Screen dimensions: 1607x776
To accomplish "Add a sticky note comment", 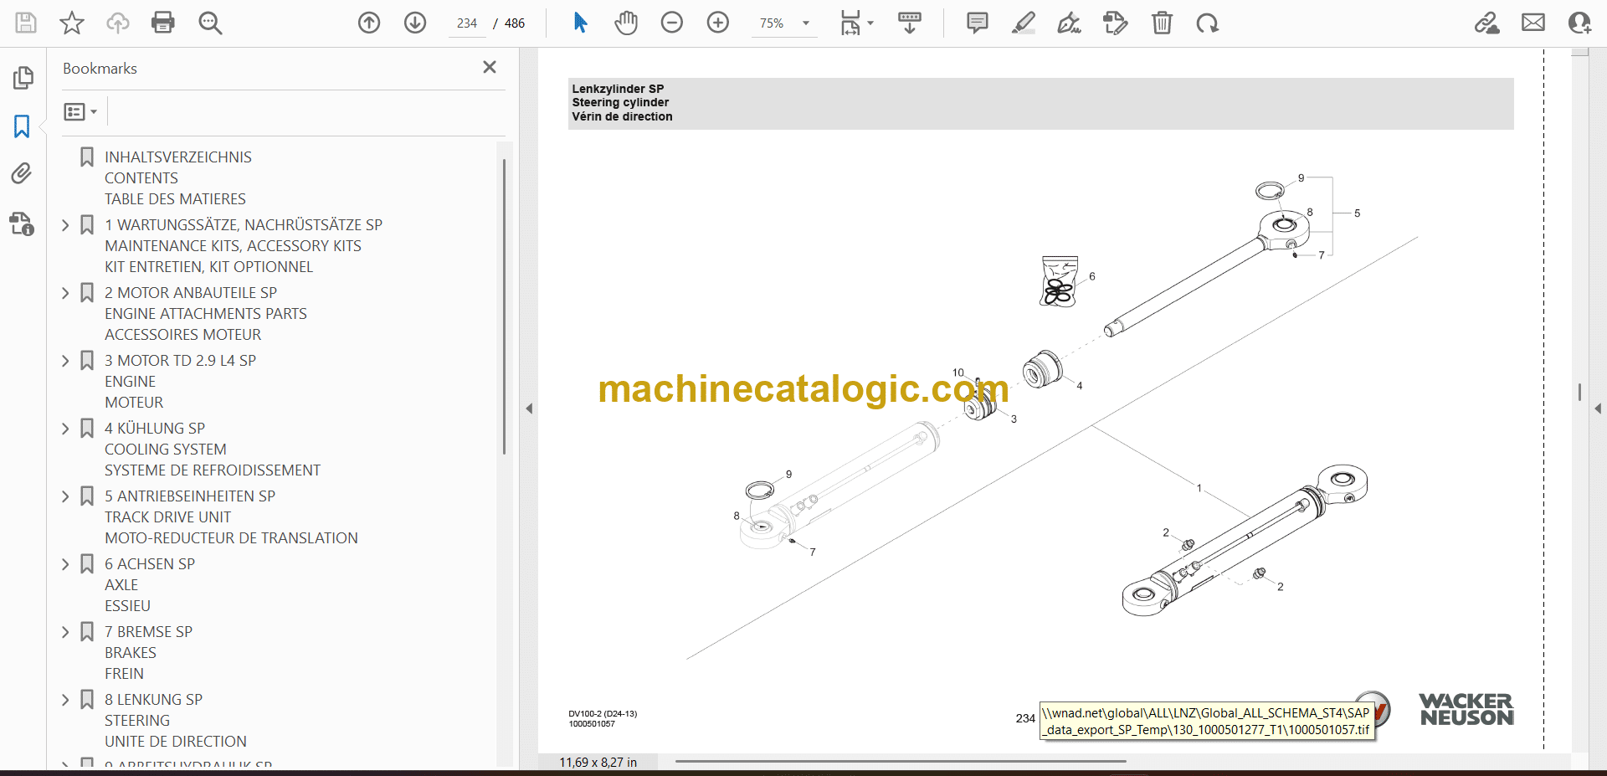I will click(x=977, y=23).
